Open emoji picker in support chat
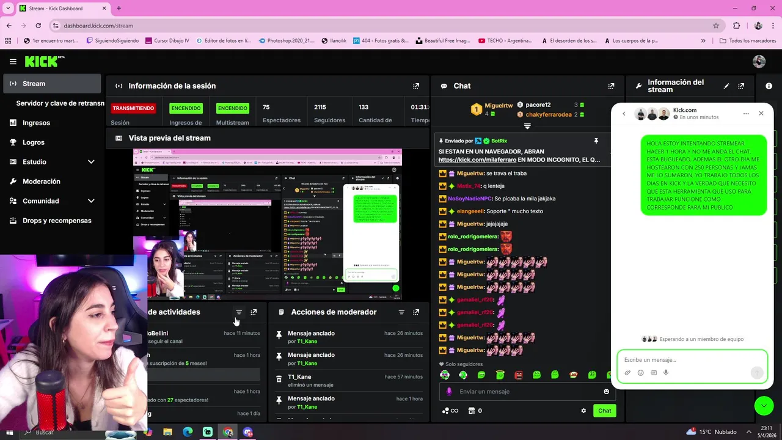This screenshot has height=440, width=782. coord(640,373)
